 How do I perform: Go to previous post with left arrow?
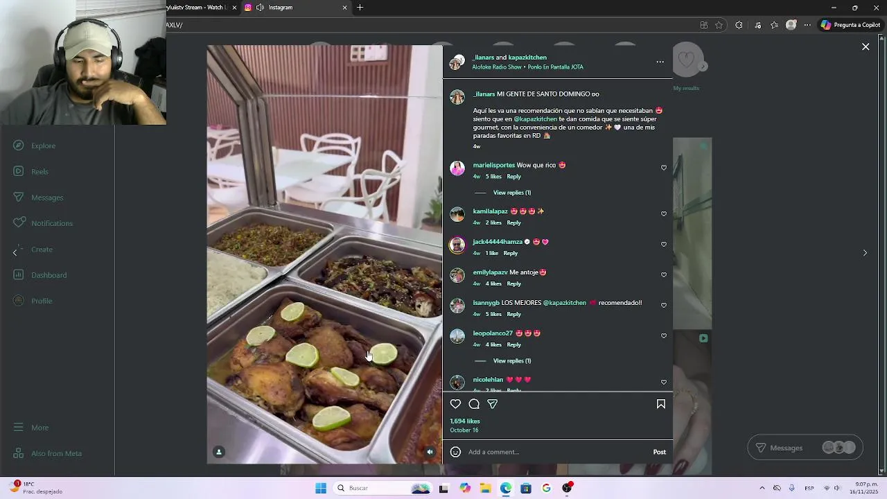(x=15, y=253)
